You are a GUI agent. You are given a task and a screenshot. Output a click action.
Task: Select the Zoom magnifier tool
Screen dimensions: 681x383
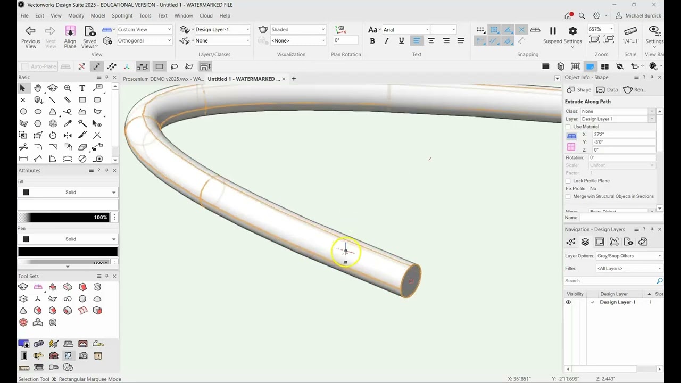[68, 88]
